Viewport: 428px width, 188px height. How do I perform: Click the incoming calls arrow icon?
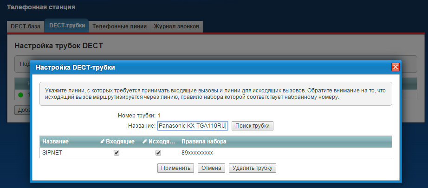103,141
